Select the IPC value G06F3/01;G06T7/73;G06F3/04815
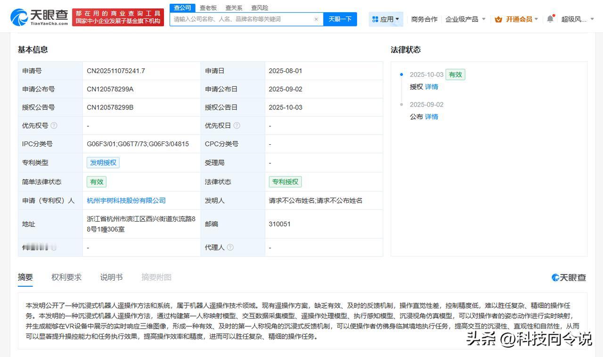The height and width of the screenshot is (357, 603). [138, 144]
